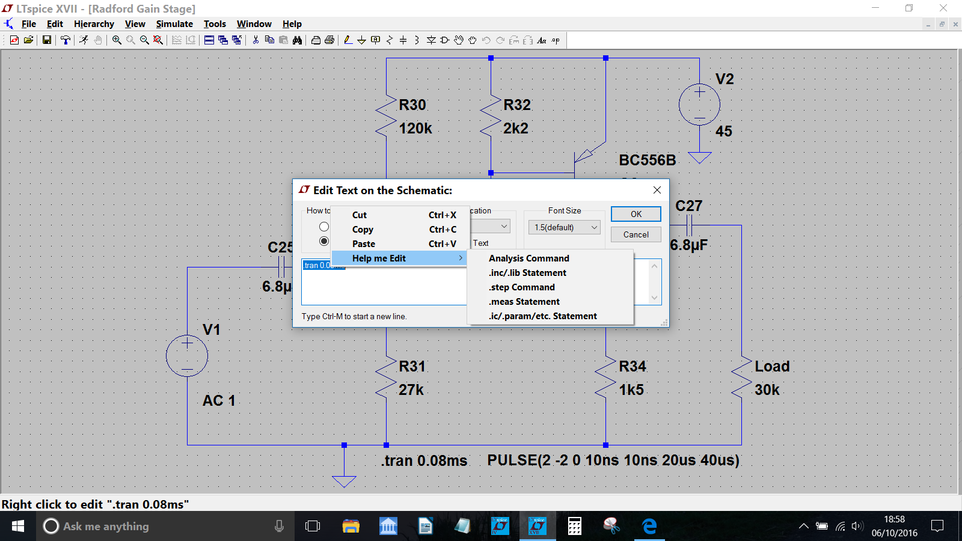This screenshot has height=541, width=962.
Task: Open File Explorer from the taskbar
Action: point(351,526)
